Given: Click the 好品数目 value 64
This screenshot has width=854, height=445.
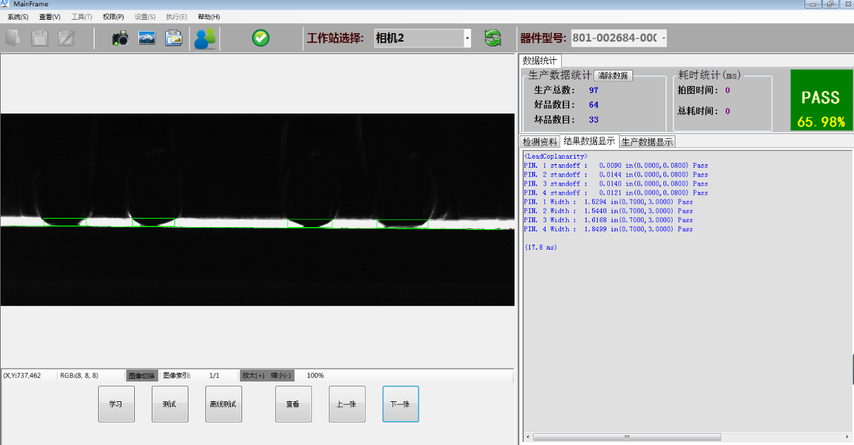Looking at the screenshot, I should coord(594,105).
